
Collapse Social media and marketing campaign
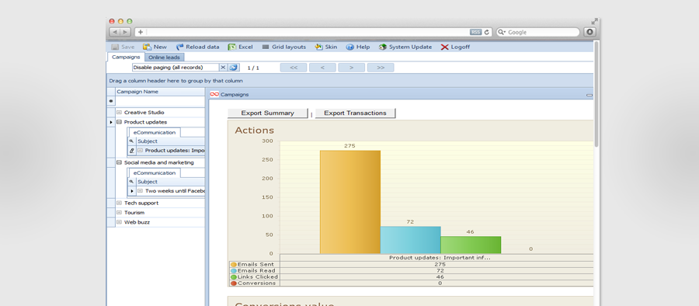coord(119,162)
